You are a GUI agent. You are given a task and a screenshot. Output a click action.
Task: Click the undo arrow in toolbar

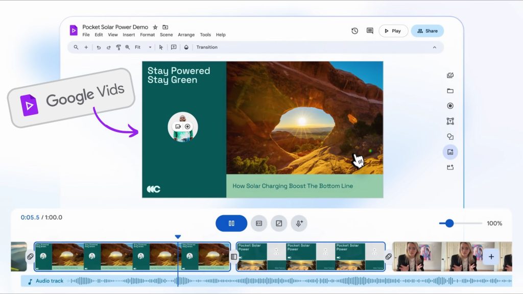(99, 47)
